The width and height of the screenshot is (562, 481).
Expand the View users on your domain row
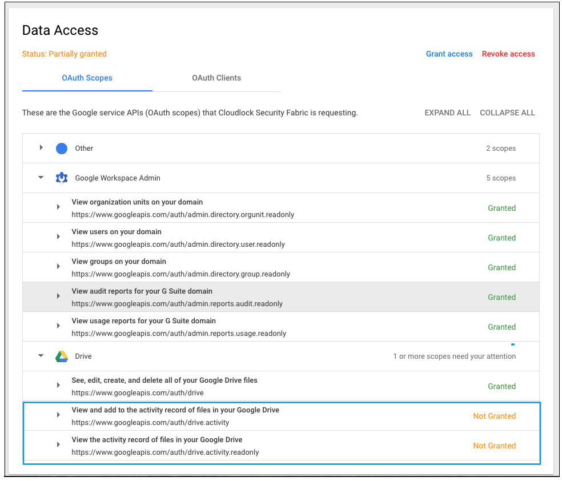pos(58,237)
